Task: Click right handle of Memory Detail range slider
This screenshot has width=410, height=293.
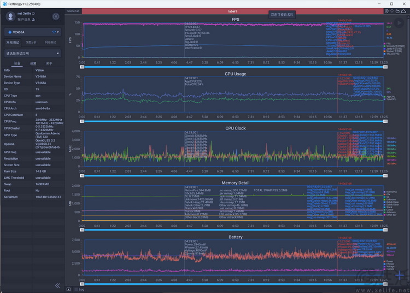Action: click(385, 230)
